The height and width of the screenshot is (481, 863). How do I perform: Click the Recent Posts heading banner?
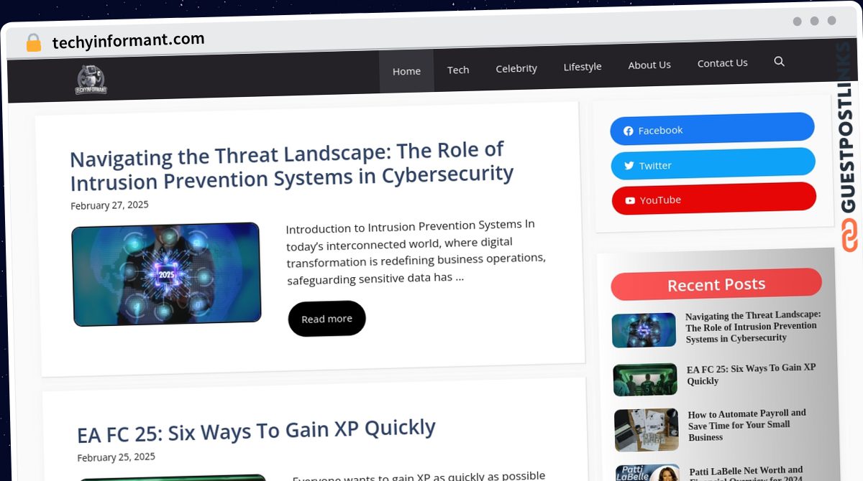716,284
